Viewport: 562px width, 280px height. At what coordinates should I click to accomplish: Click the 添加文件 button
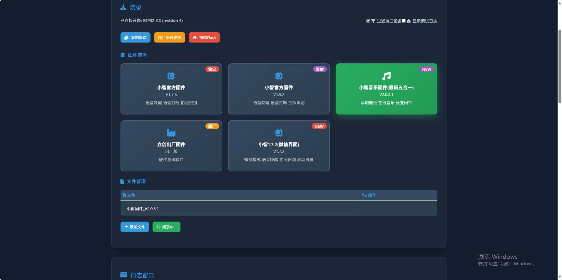[x=135, y=227]
